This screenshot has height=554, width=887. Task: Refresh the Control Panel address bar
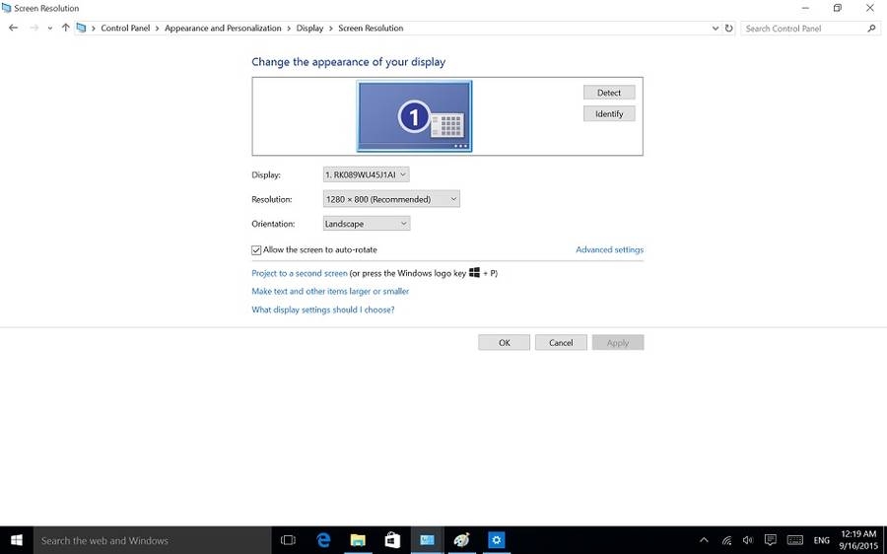(729, 28)
